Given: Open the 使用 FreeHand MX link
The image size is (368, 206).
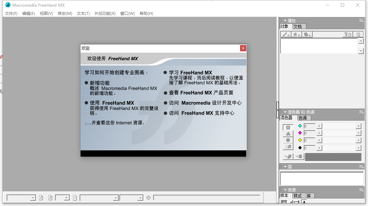Looking at the screenshot, I should pyautogui.click(x=112, y=103).
